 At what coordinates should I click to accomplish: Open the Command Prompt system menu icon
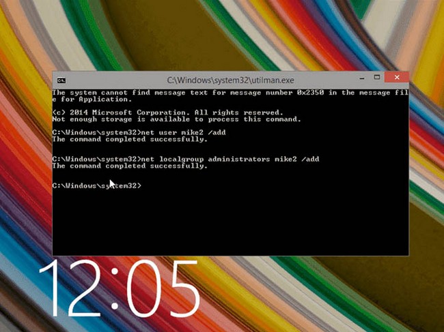pos(61,78)
